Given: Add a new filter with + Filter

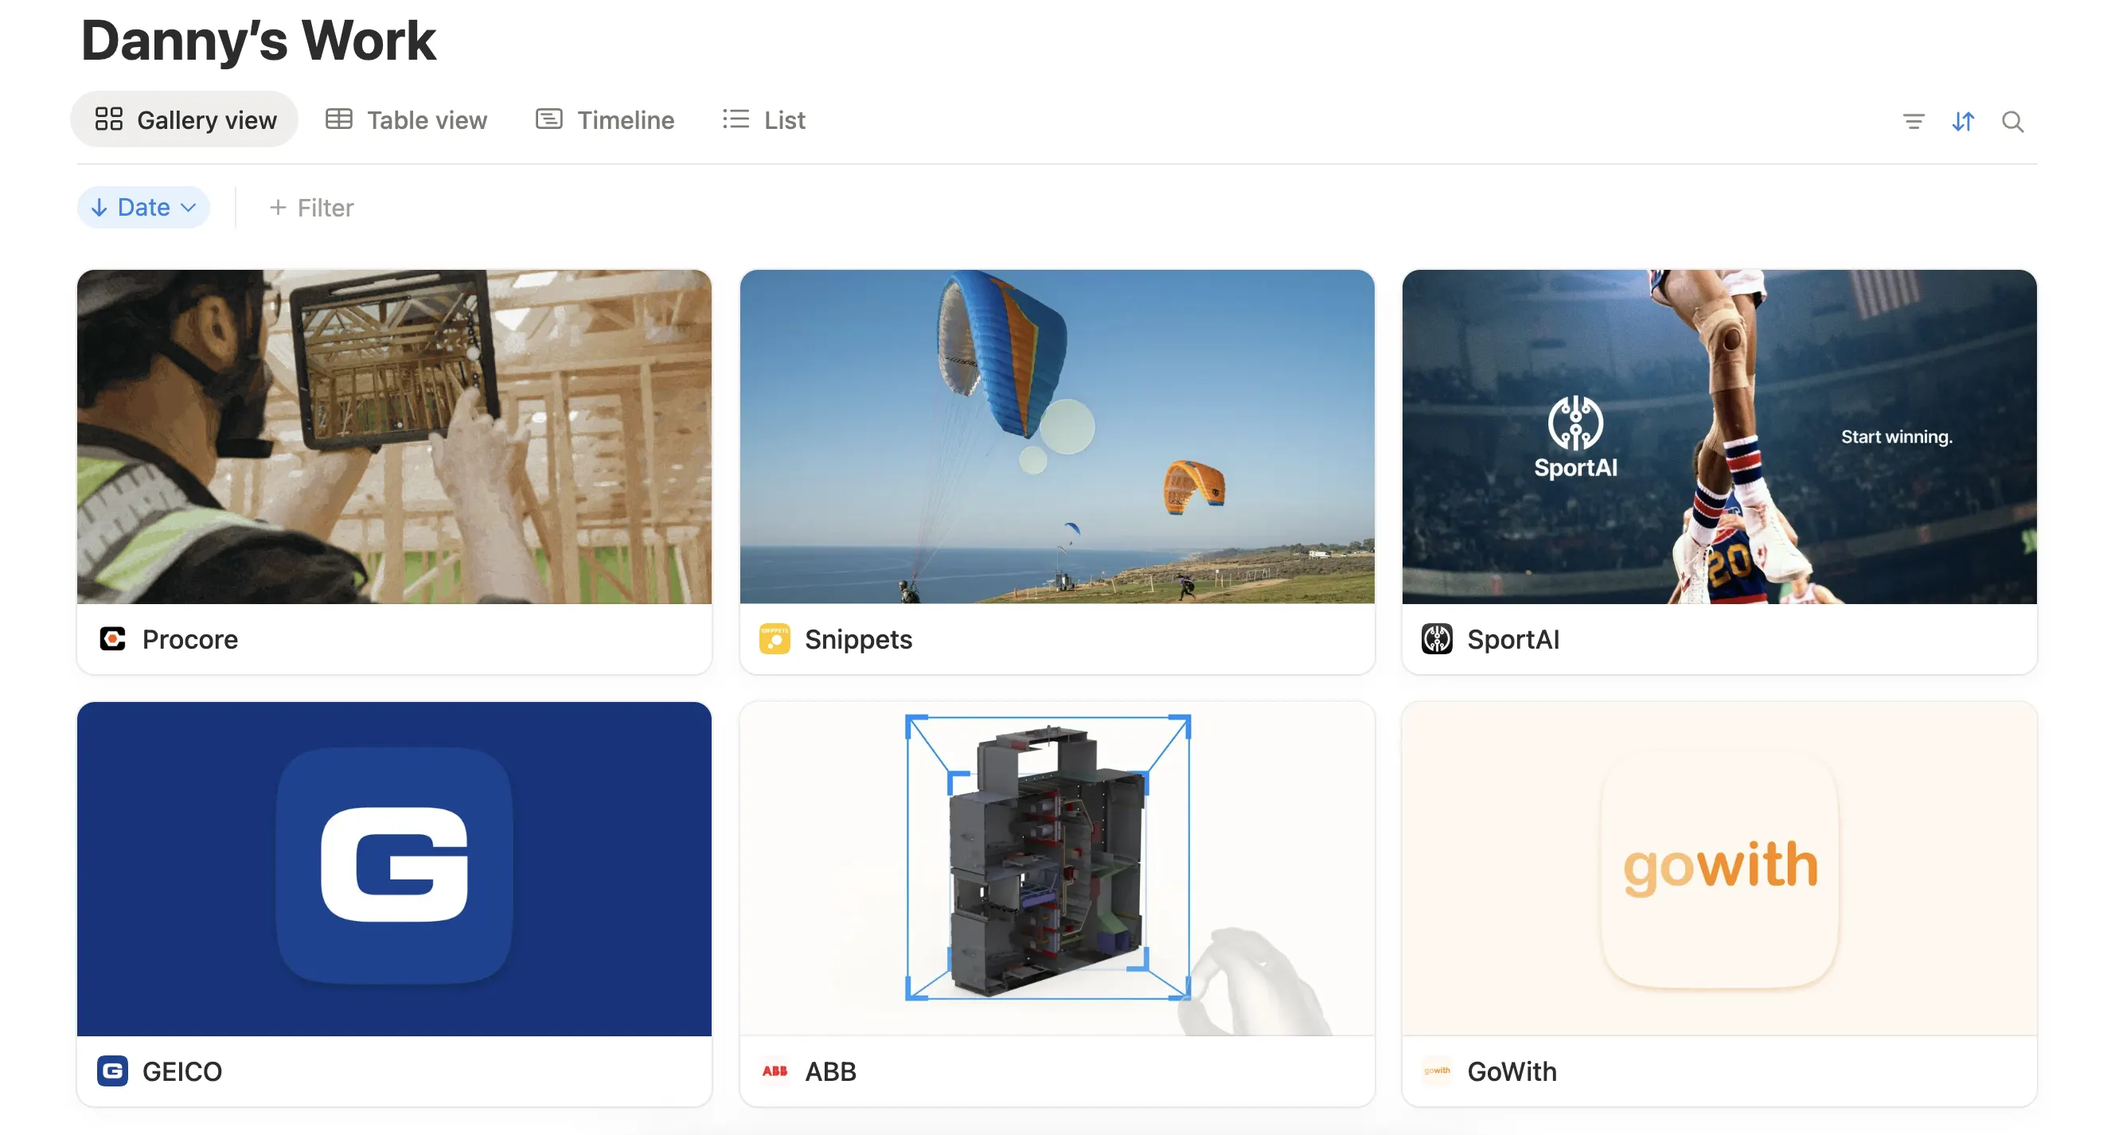Looking at the screenshot, I should 310,206.
